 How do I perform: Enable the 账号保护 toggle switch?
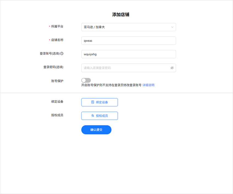click(x=86, y=80)
